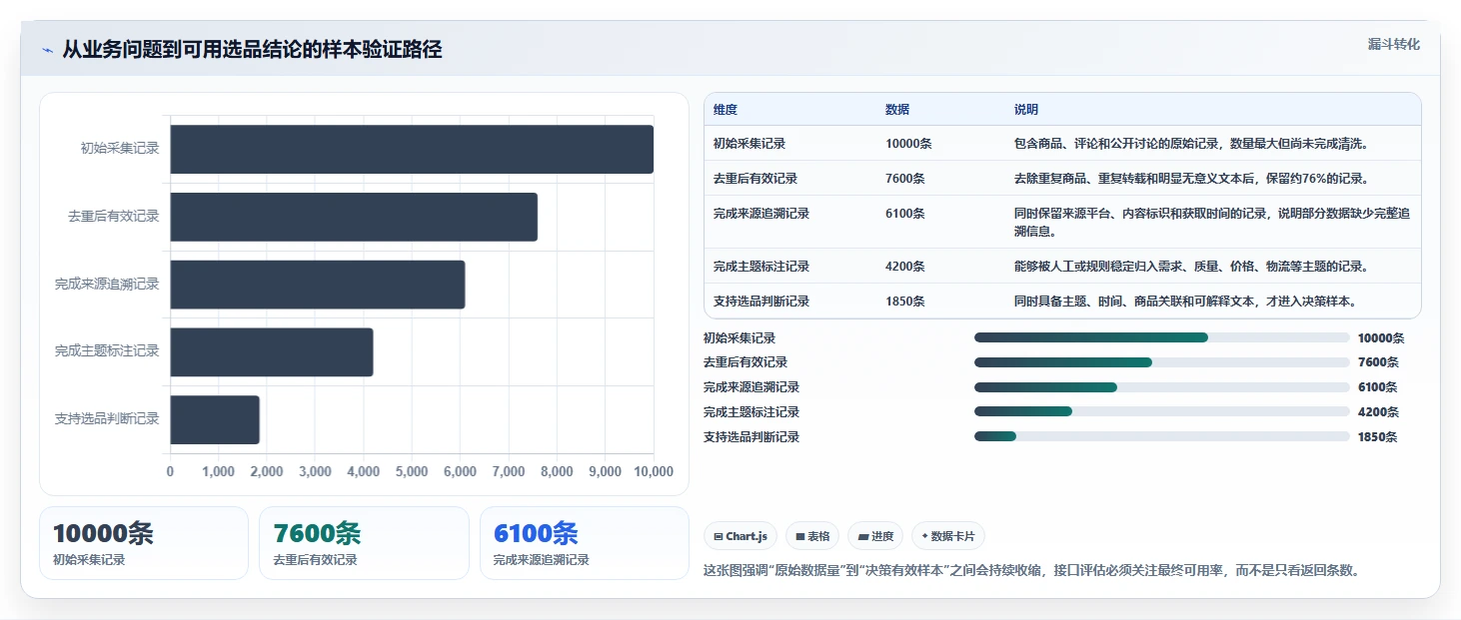The width and height of the screenshot is (1461, 620).
Task: Select the Chart.js chip
Action: coord(740,536)
